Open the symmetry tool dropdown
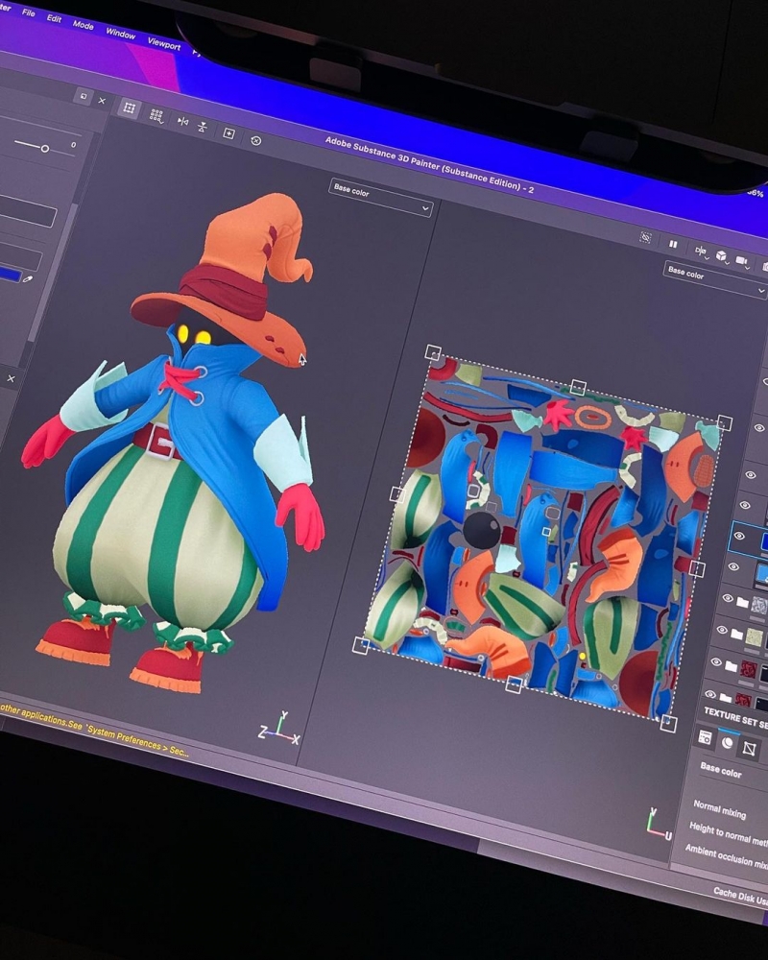 pyautogui.click(x=701, y=251)
